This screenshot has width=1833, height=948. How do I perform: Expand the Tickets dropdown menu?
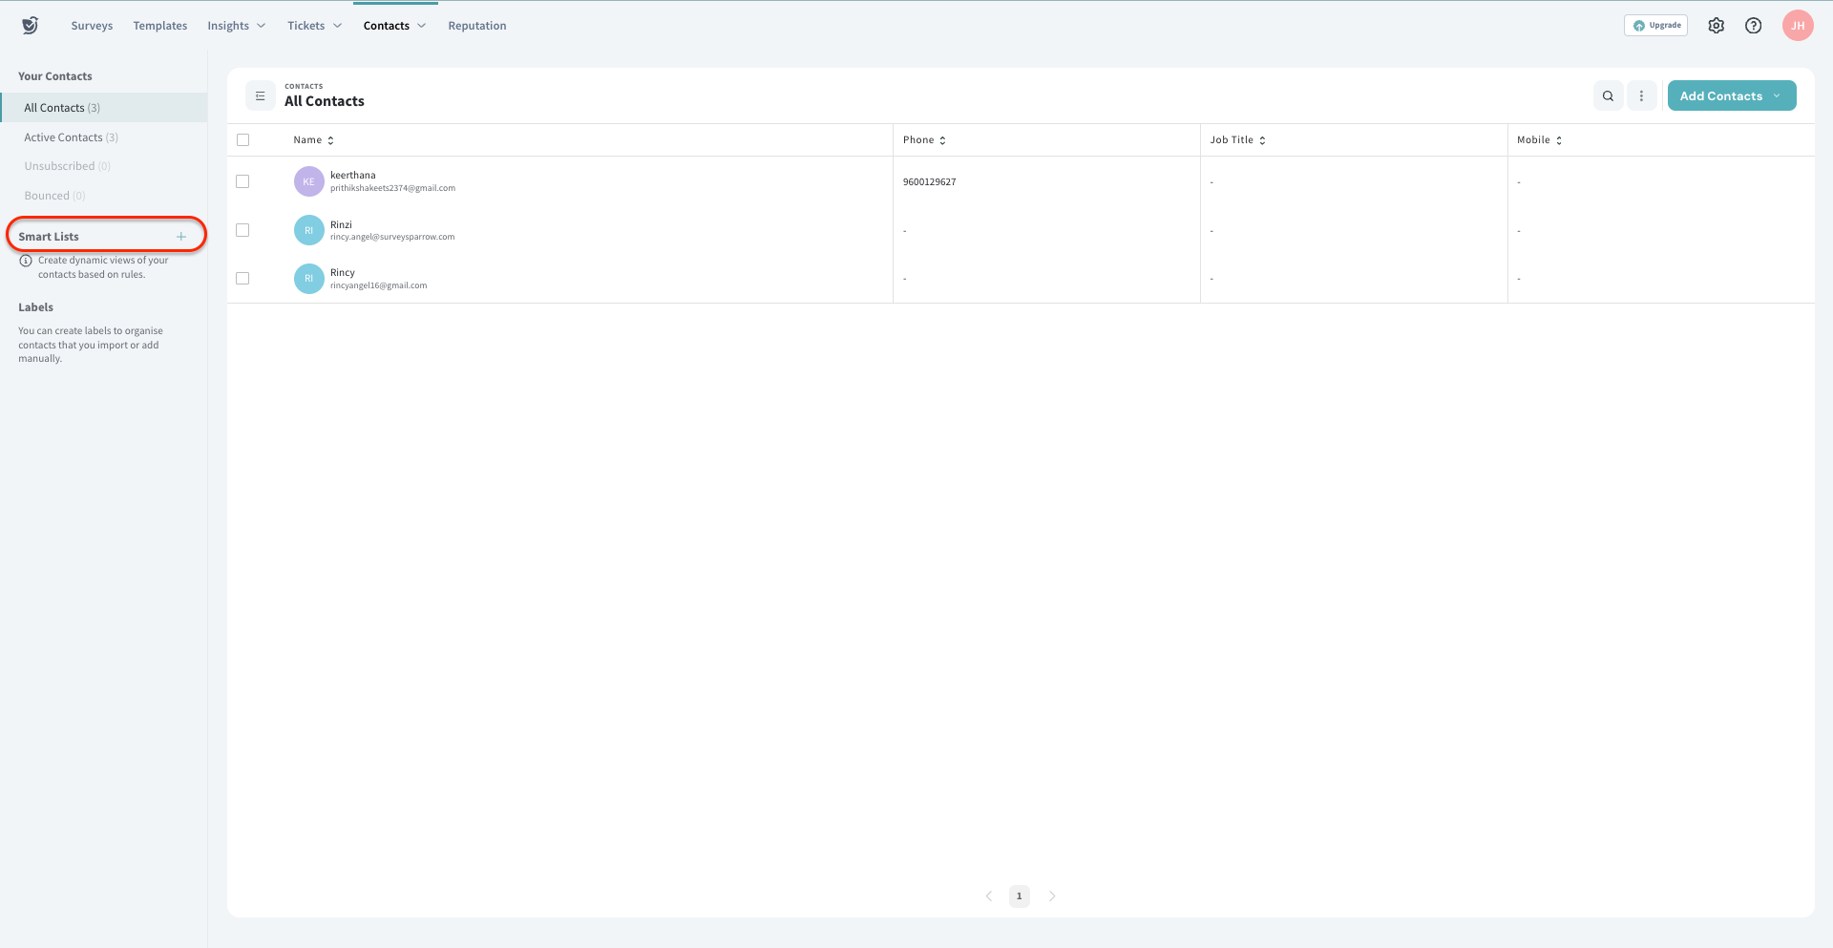click(x=314, y=26)
